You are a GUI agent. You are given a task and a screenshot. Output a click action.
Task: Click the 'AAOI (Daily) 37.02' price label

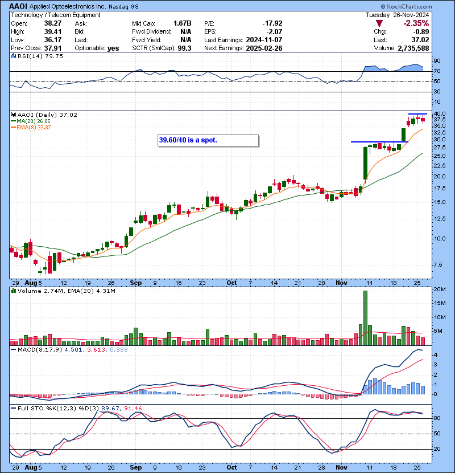(47, 115)
